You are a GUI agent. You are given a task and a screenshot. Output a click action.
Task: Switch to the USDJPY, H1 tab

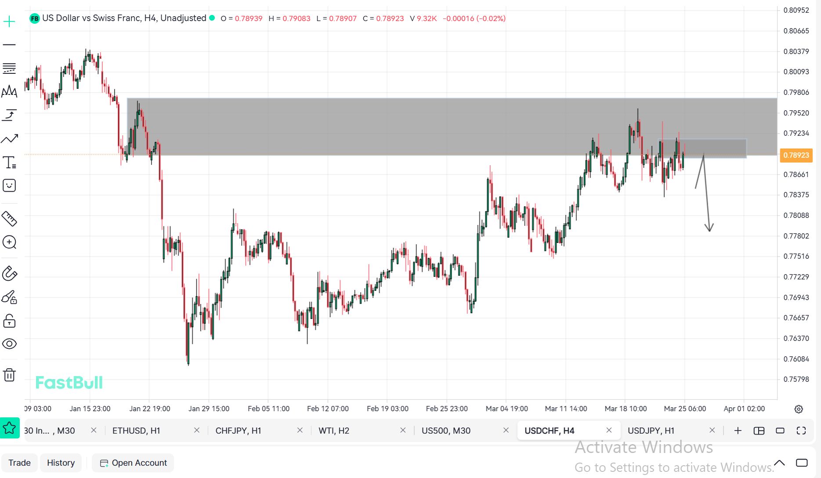(x=651, y=431)
